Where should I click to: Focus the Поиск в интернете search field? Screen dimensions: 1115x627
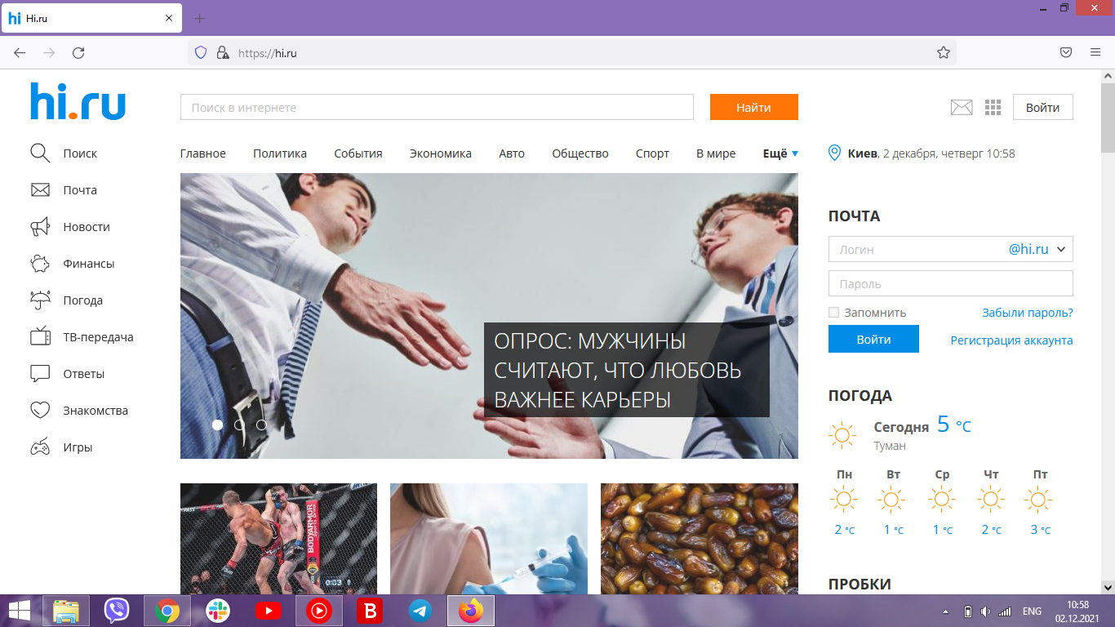(437, 107)
